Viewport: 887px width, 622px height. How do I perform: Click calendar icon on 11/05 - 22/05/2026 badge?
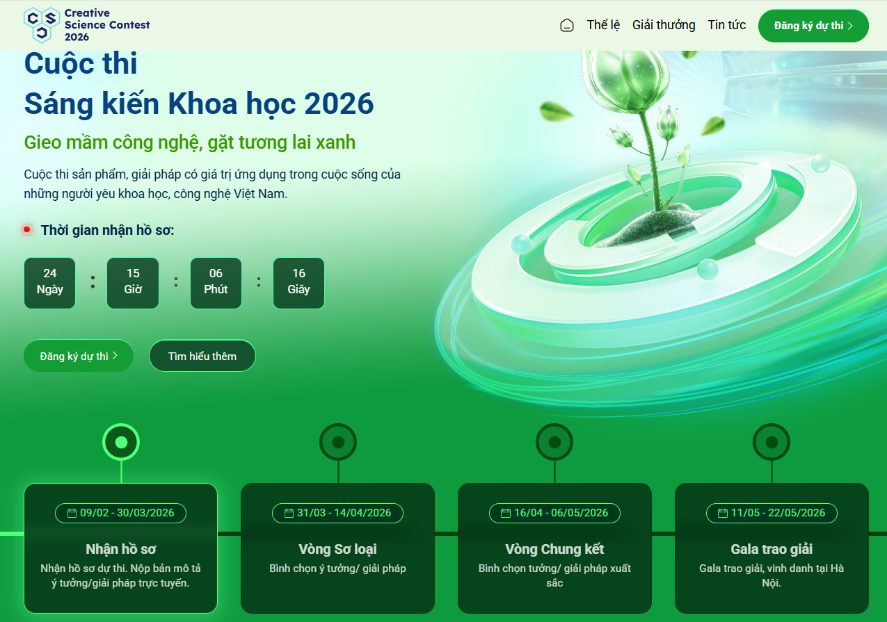coord(723,514)
